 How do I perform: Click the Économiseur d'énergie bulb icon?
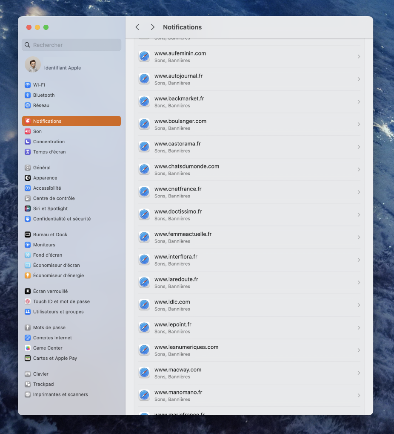coord(28,276)
